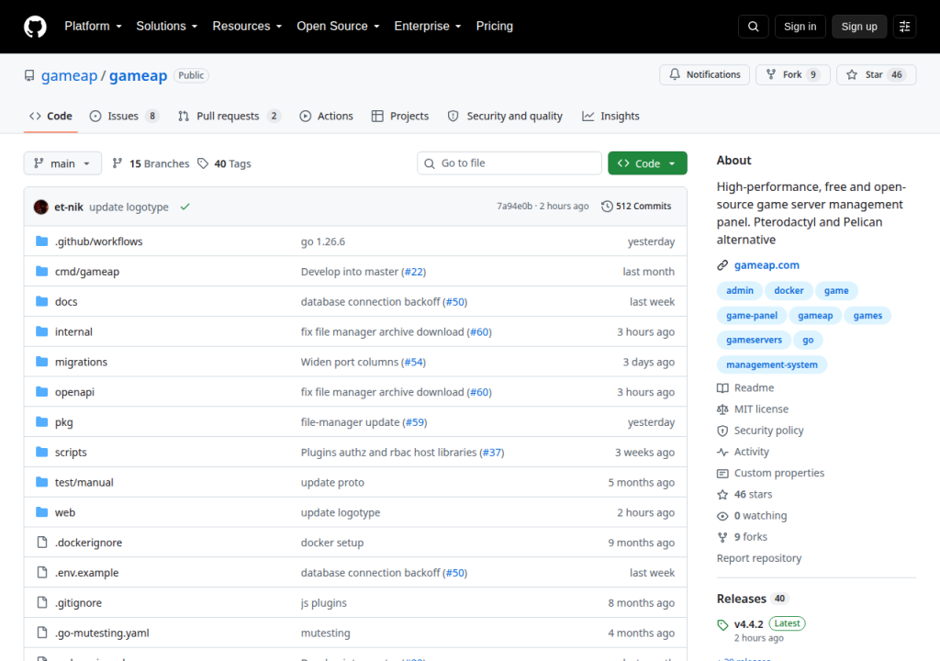The height and width of the screenshot is (661, 940).
Task: Click the repository icon before gameap/gameap
Action: pyautogui.click(x=29, y=75)
